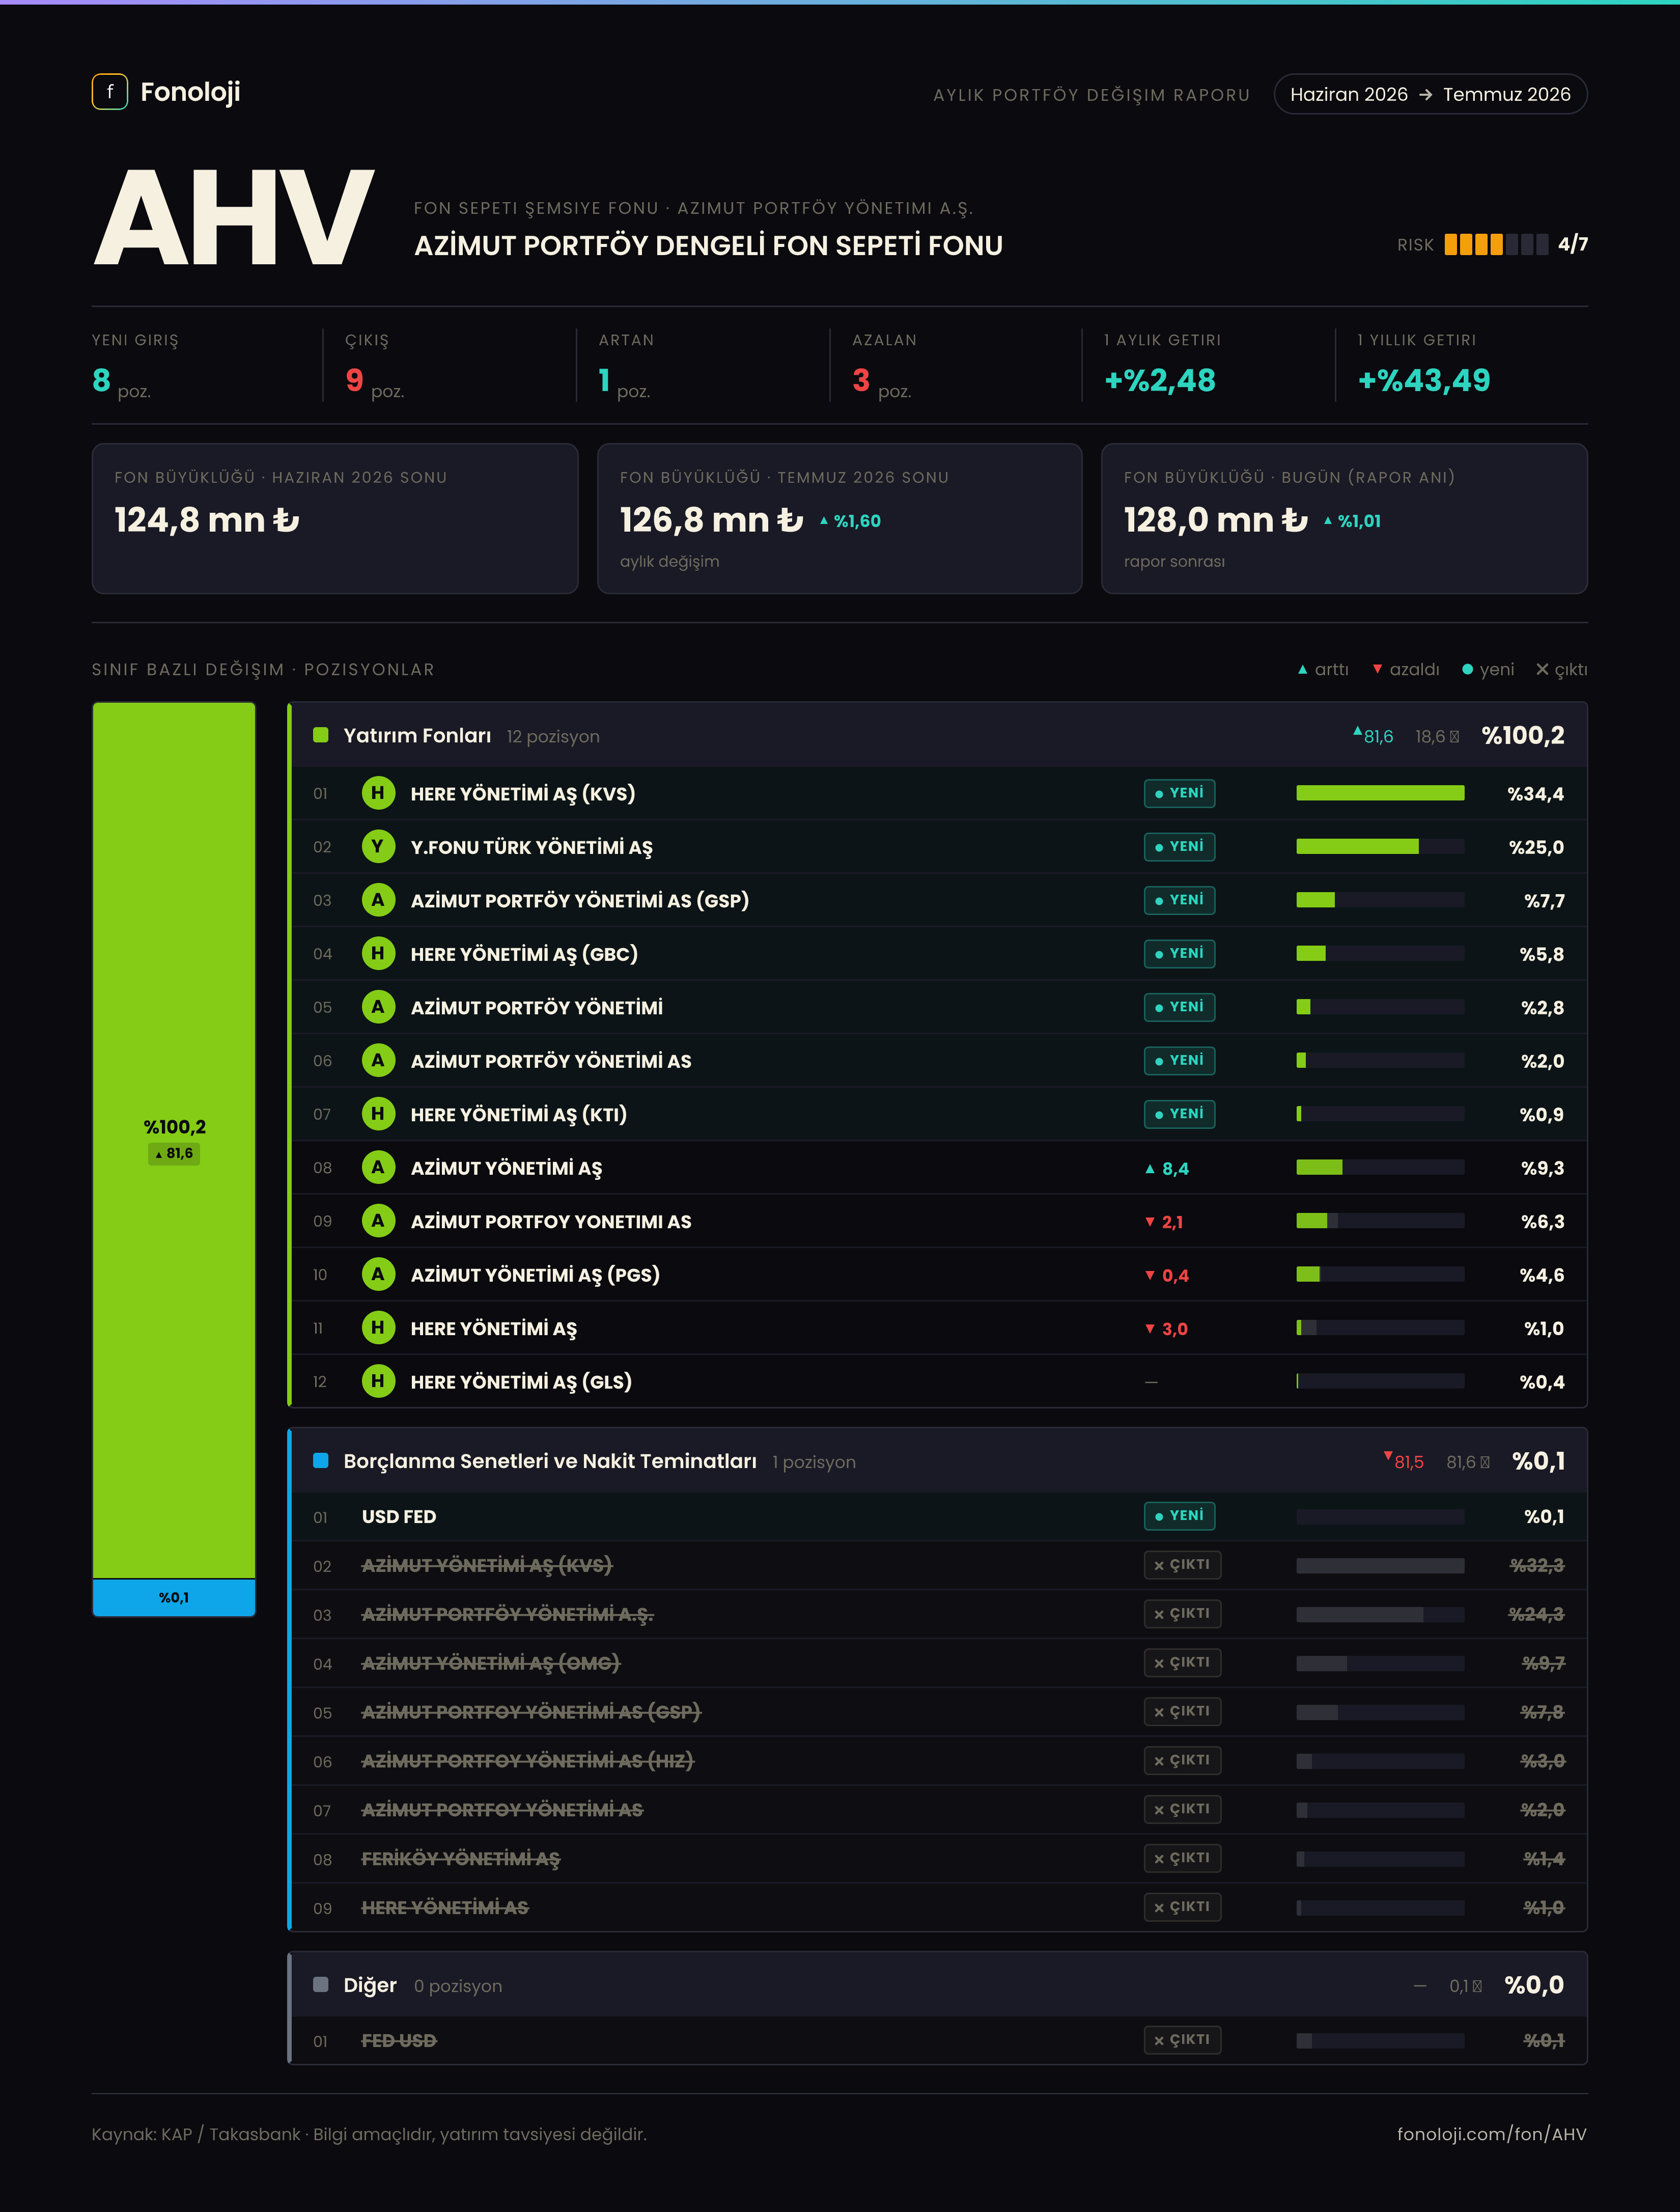Click the Fon Büyüklüğü Temmuz 2026 Sonu card
Screen dimensions: 1680x2212
[840, 518]
